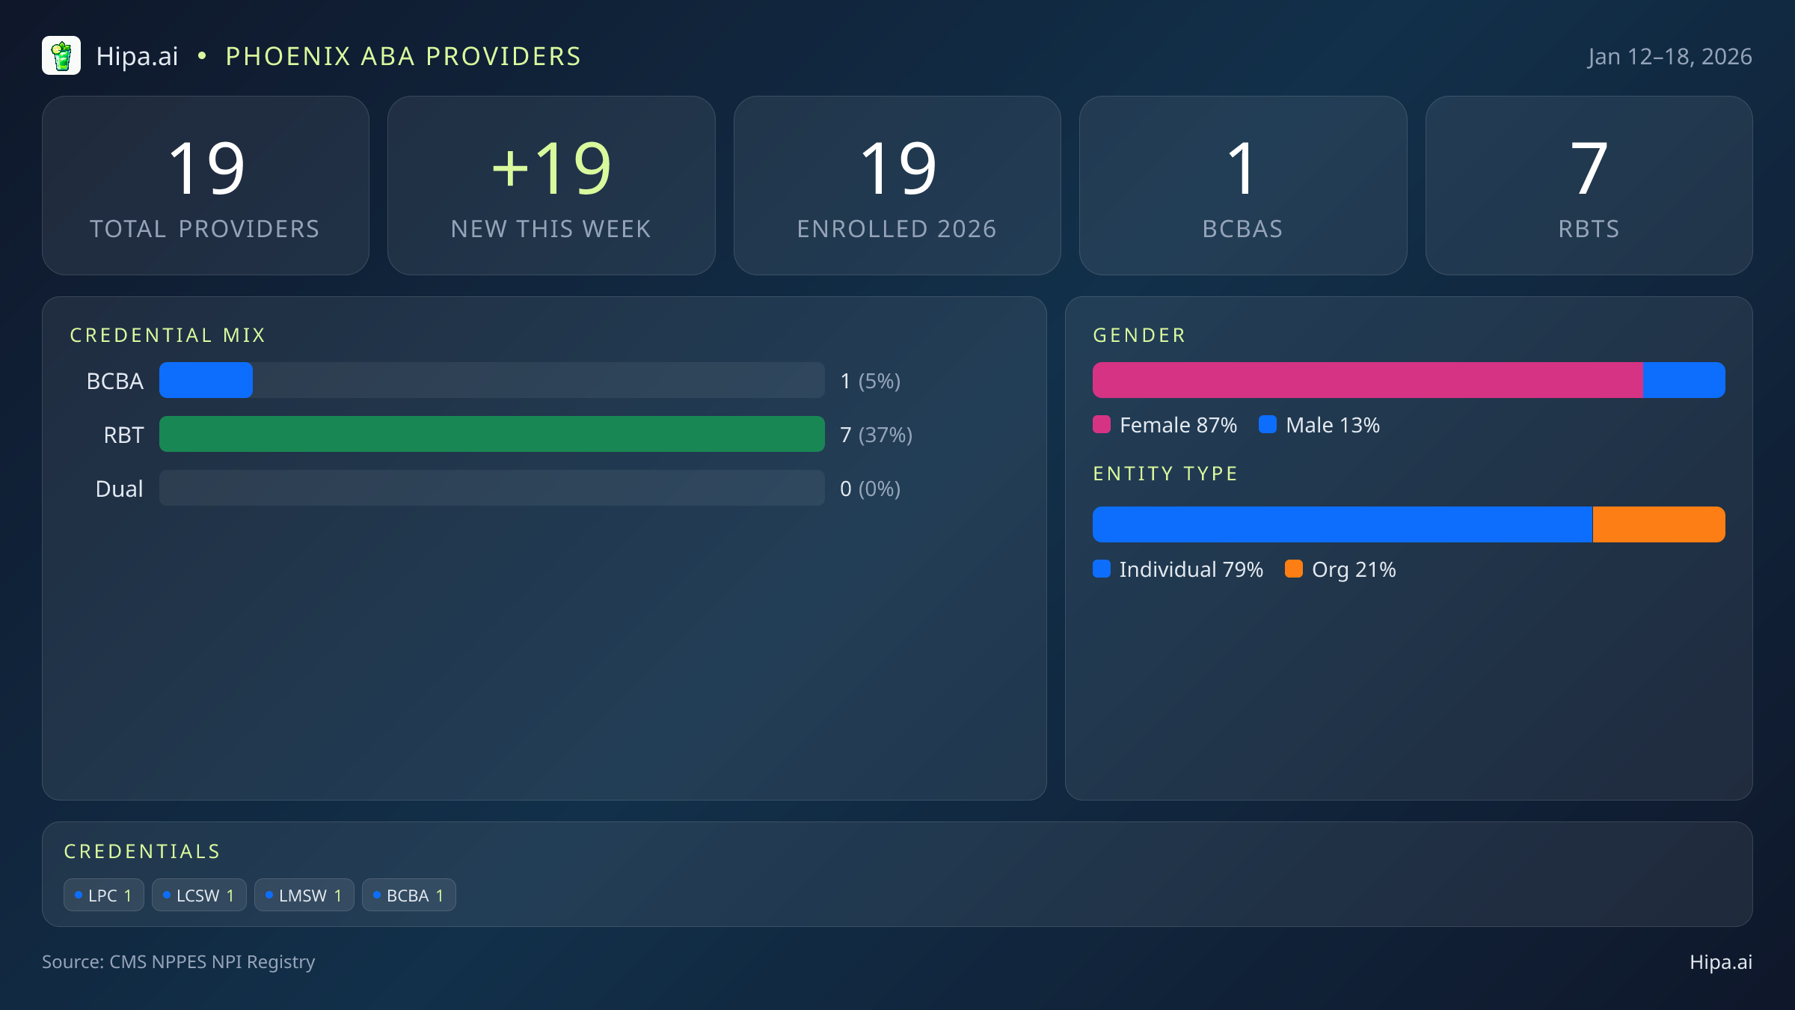Viewport: 1795px width, 1010px height.
Task: Select the LPC credential chip
Action: (x=104, y=896)
